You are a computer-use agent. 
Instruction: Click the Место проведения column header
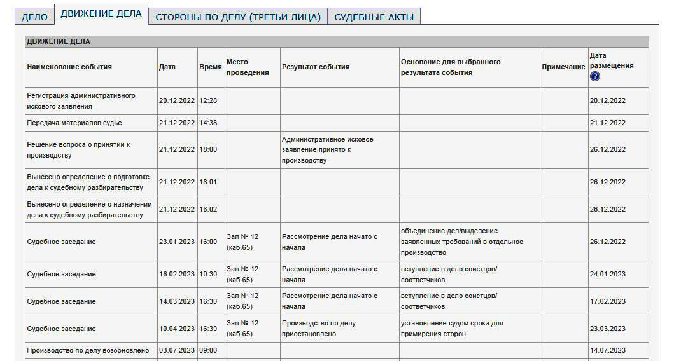248,67
